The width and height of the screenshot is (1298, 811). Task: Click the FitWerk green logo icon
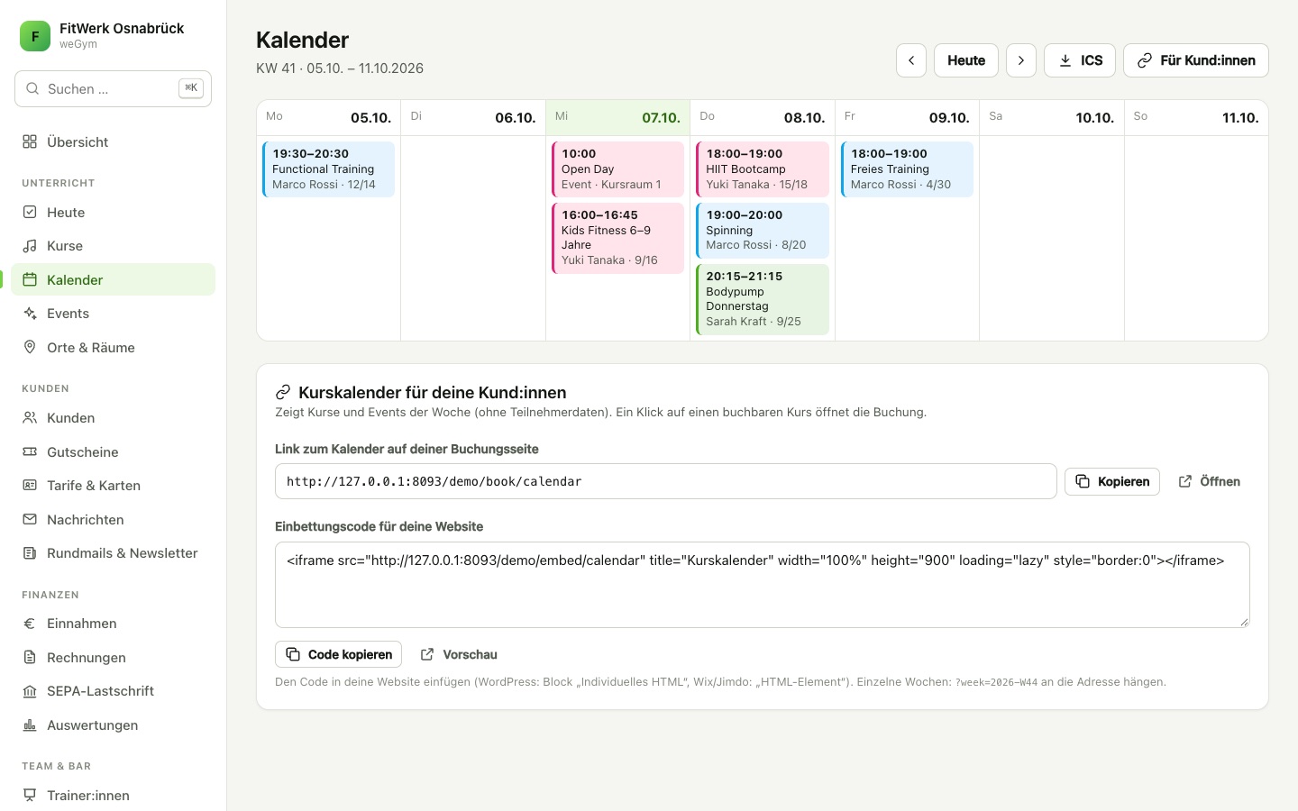pyautogui.click(x=35, y=36)
